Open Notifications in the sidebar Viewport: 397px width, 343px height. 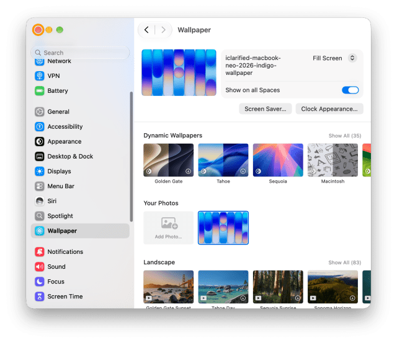coord(80,252)
